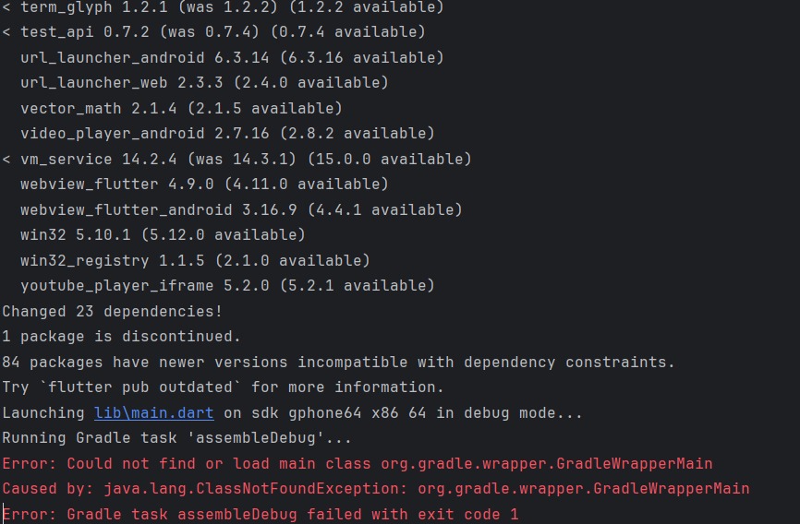Click the win32_registry 1.1.5 line
Viewport: 800px width, 524px height.
195,260
